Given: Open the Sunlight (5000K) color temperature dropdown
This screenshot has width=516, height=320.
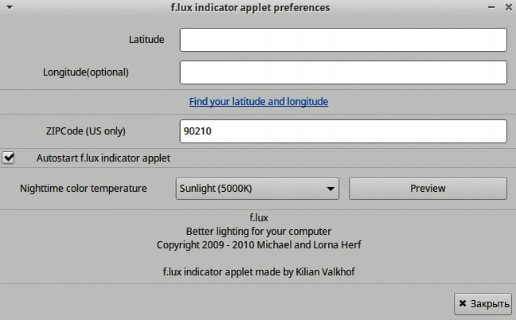Looking at the screenshot, I should click(x=257, y=189).
